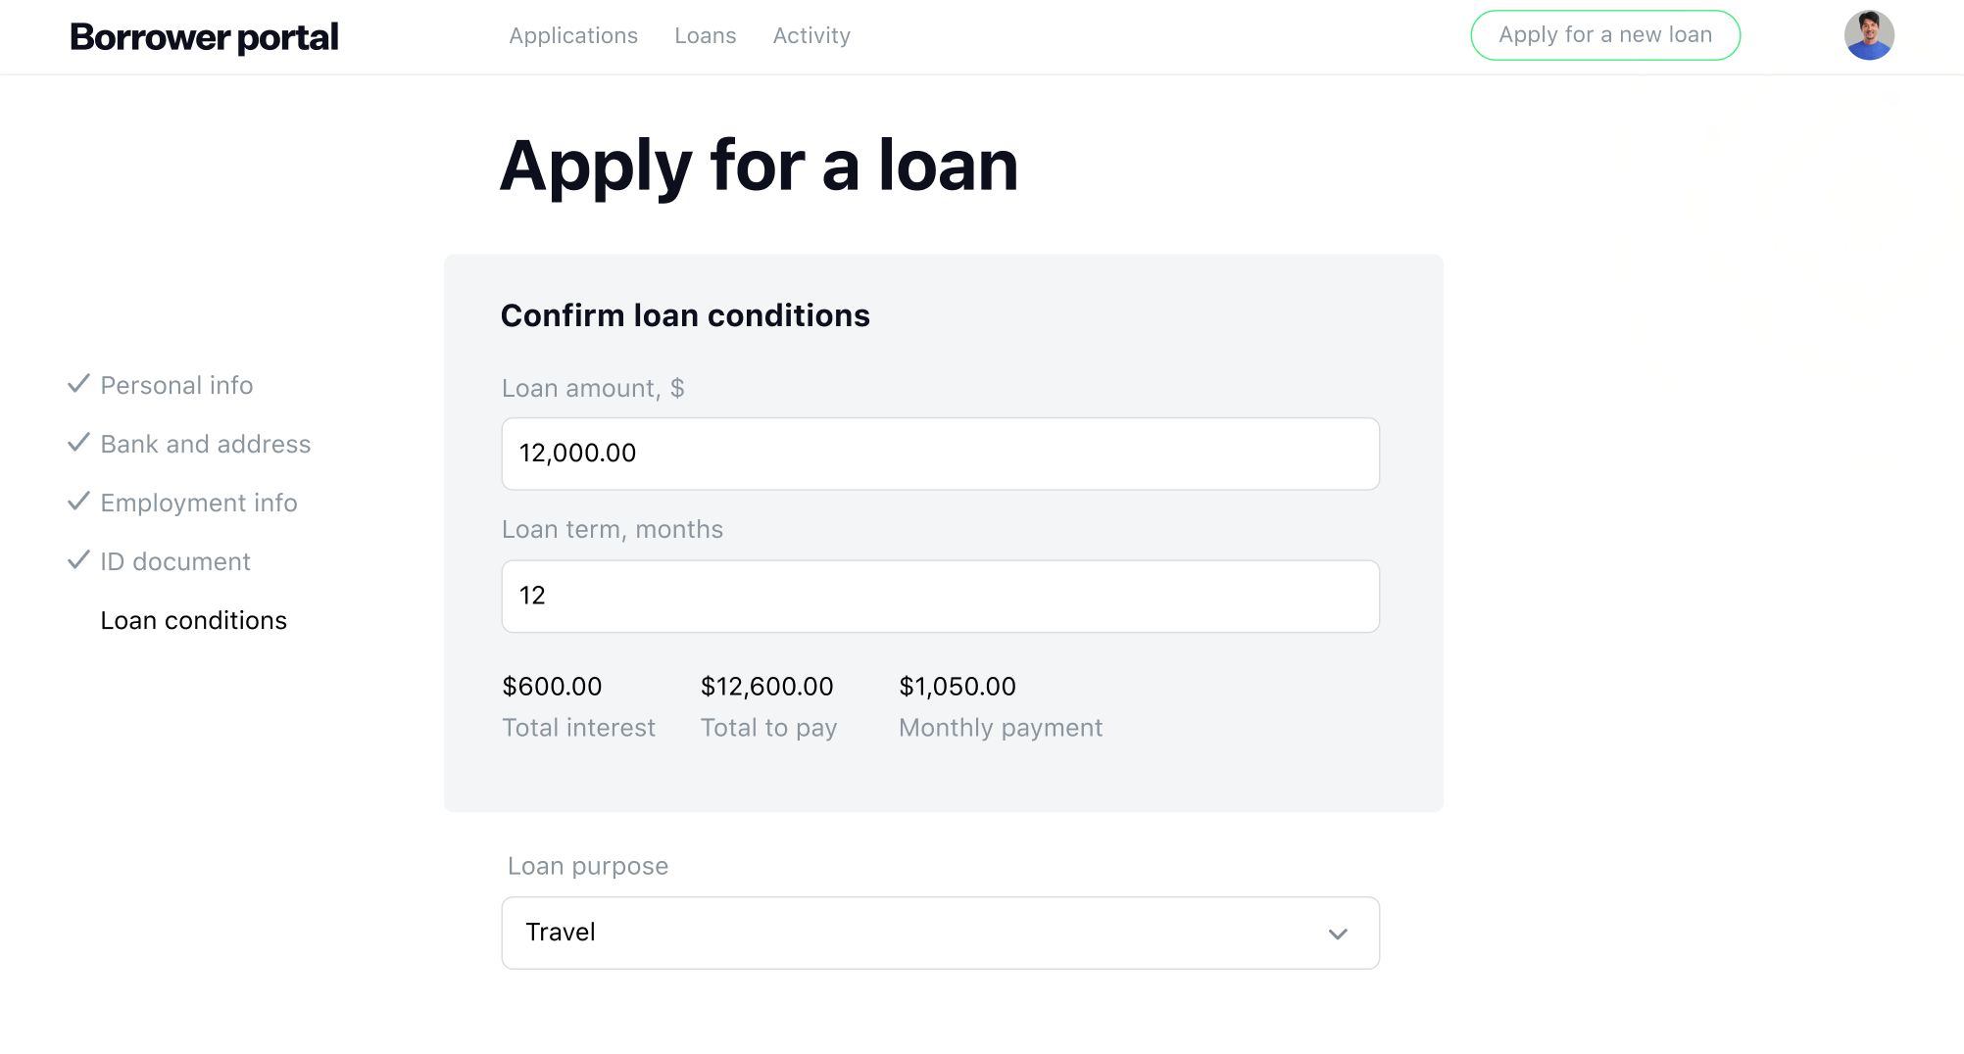Switch to the Applications section
The width and height of the screenshot is (1964, 1054).
pos(573,35)
